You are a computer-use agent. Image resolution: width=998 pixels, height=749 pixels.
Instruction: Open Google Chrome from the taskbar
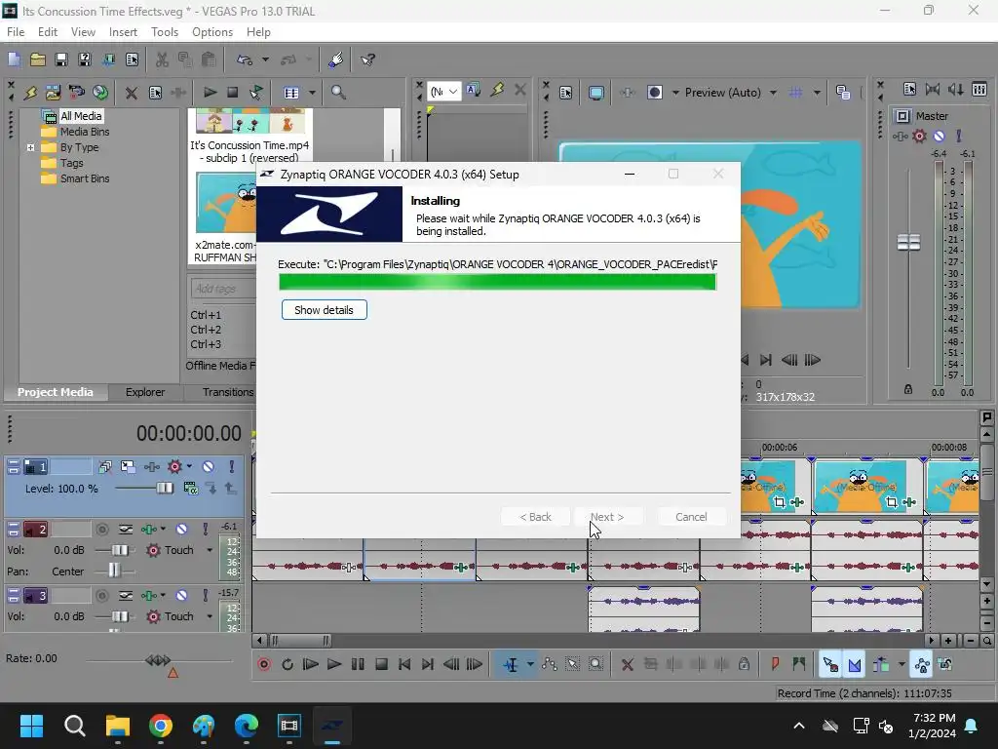point(161,726)
